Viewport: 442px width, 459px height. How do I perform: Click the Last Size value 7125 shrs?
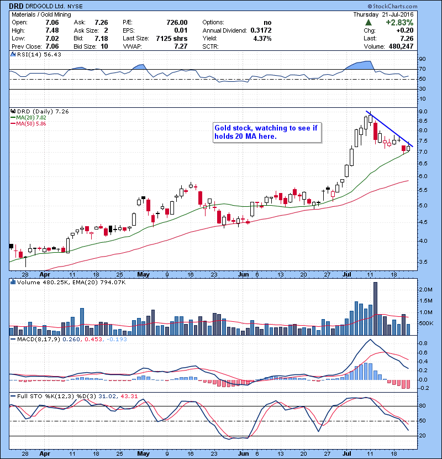tap(172, 39)
